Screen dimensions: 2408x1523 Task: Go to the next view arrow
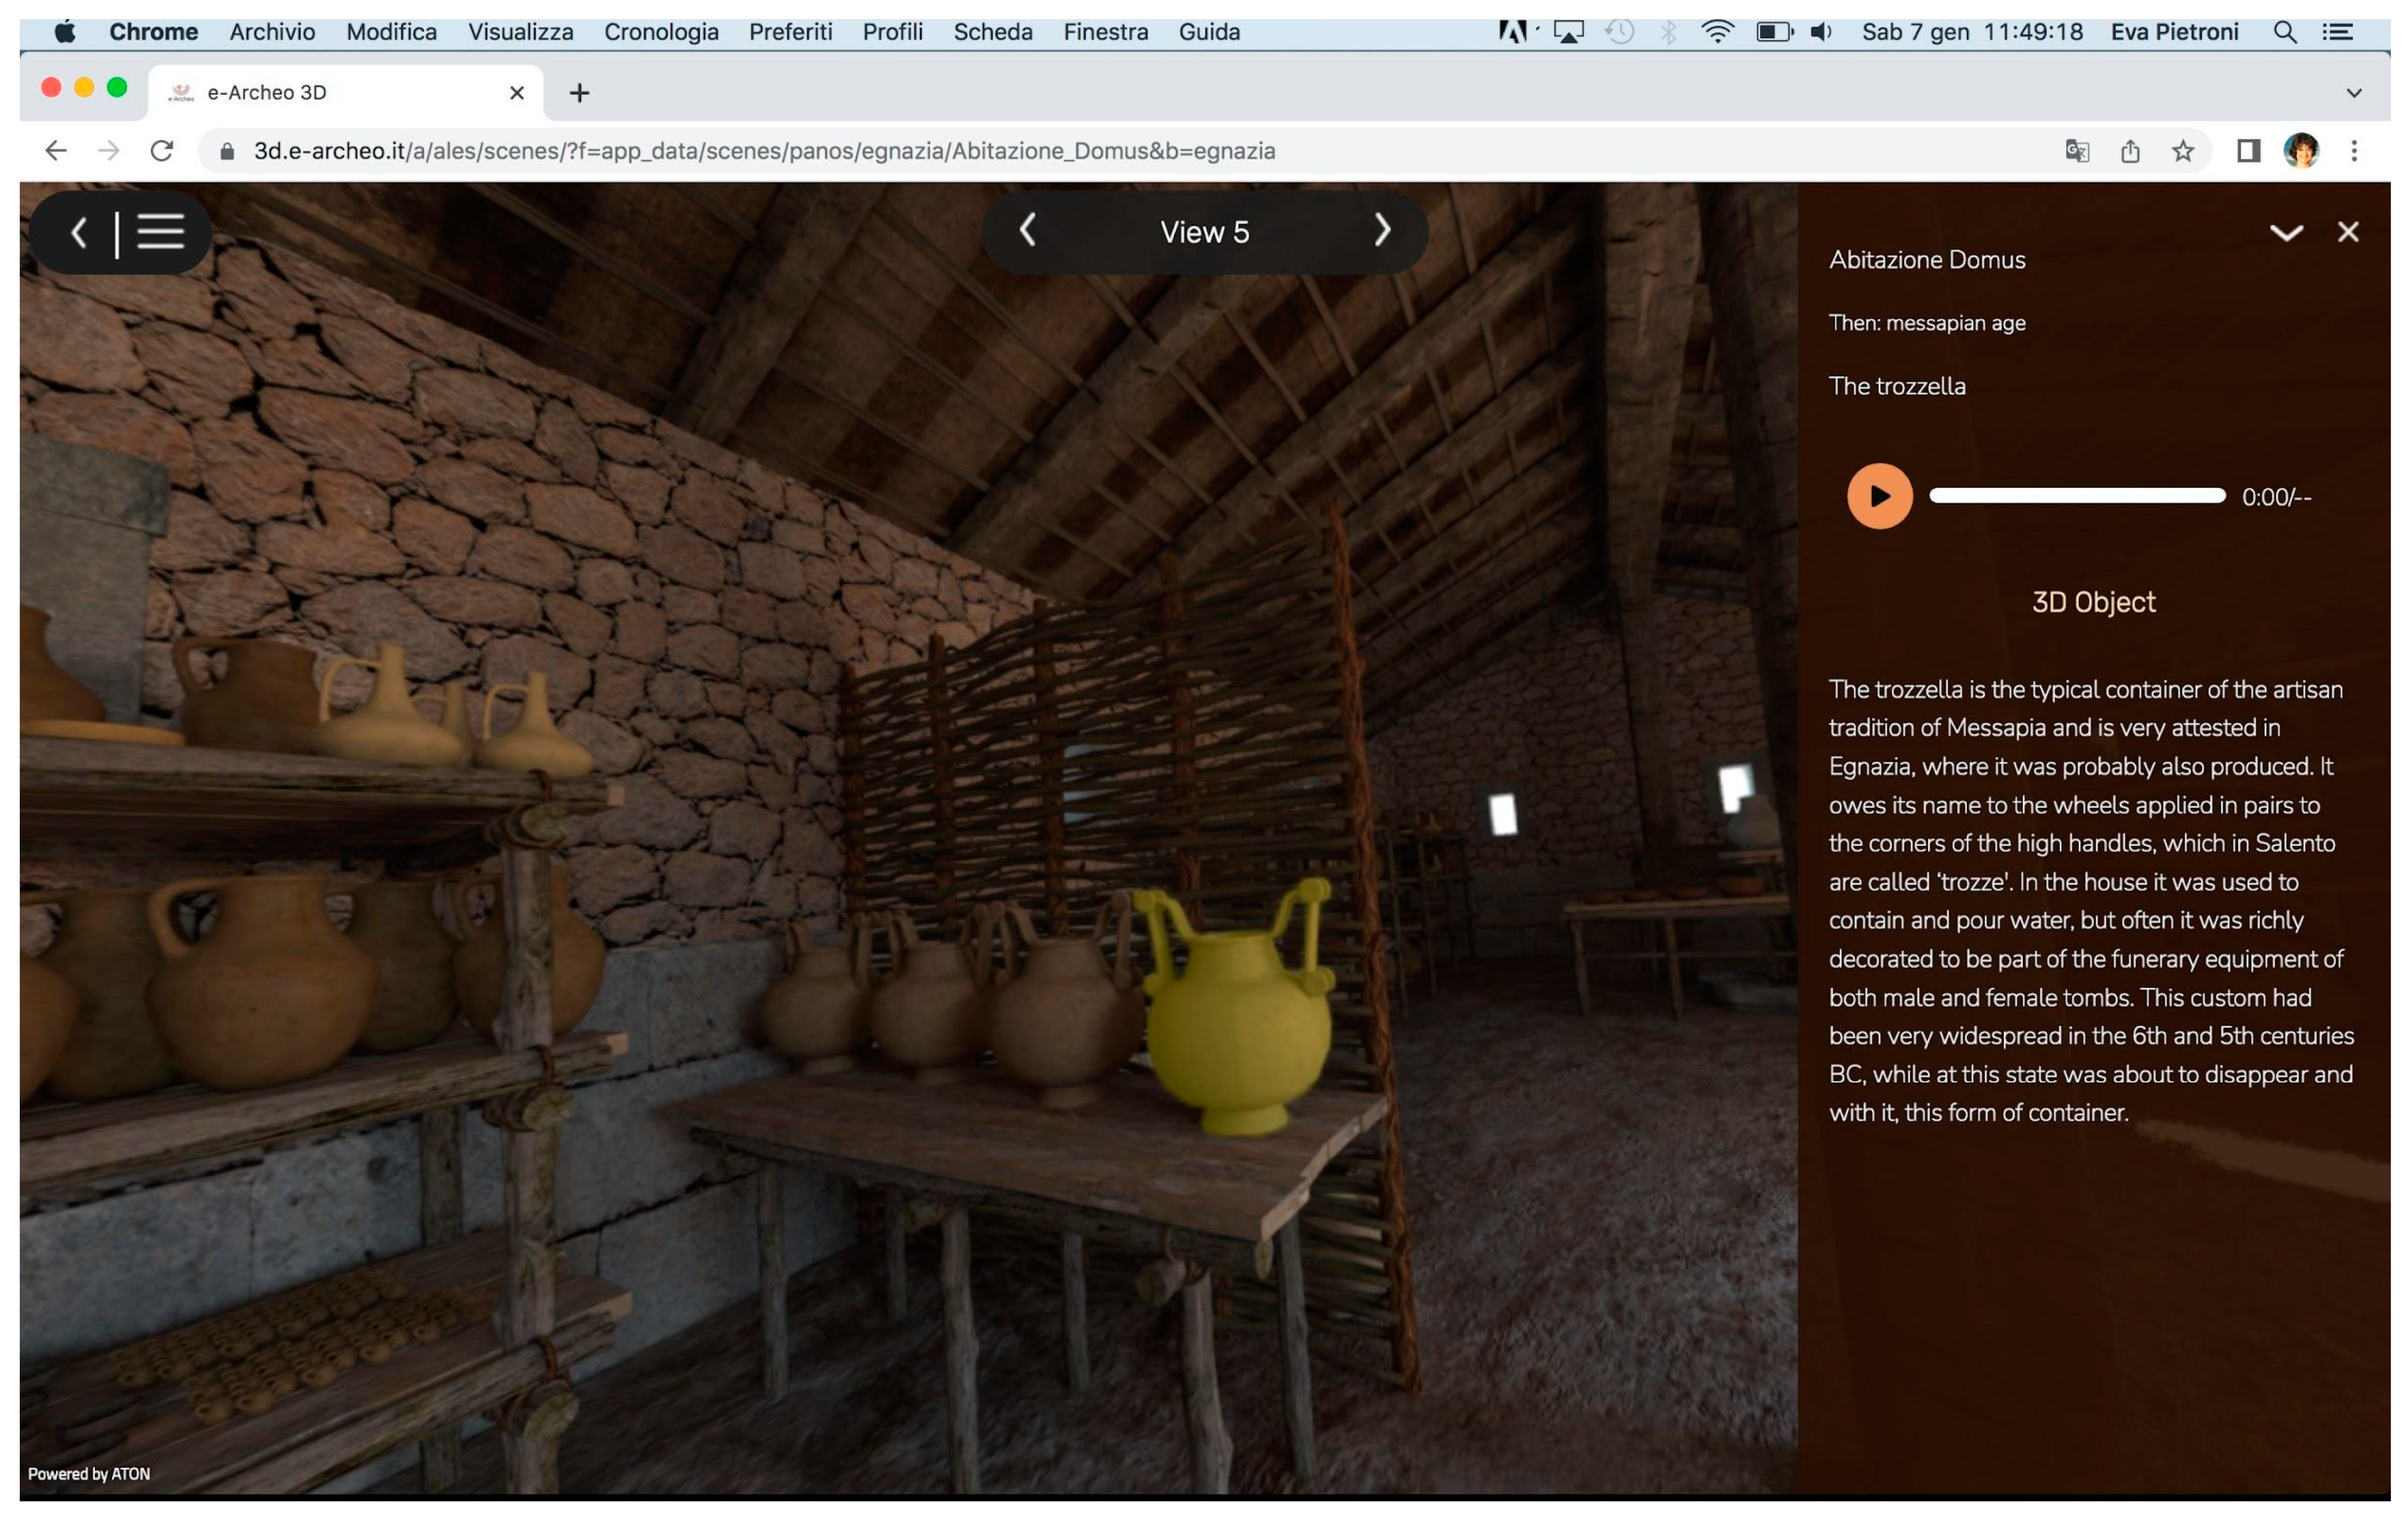(1382, 231)
